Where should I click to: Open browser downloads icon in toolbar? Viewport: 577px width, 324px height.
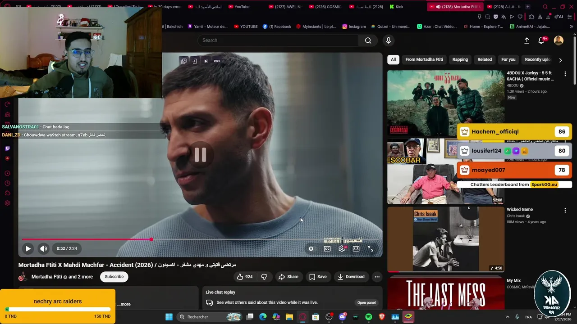click(548, 17)
